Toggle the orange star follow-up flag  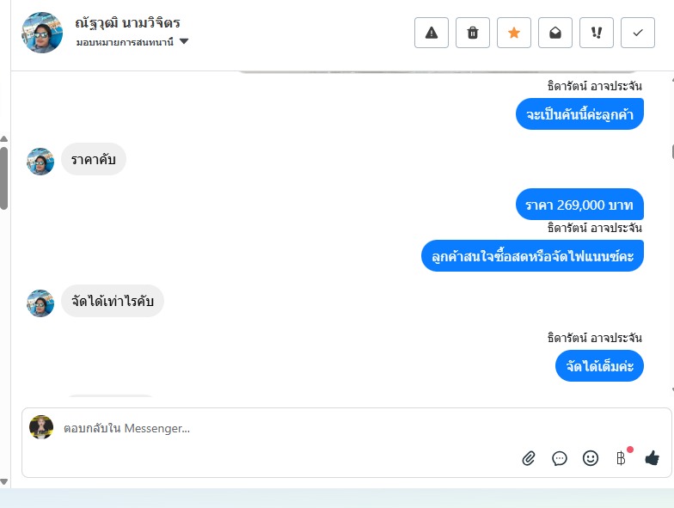[514, 33]
